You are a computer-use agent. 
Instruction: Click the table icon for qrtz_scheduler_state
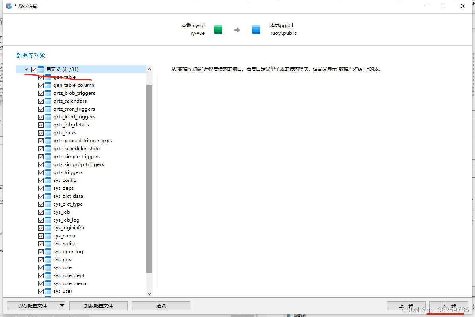(x=48, y=149)
